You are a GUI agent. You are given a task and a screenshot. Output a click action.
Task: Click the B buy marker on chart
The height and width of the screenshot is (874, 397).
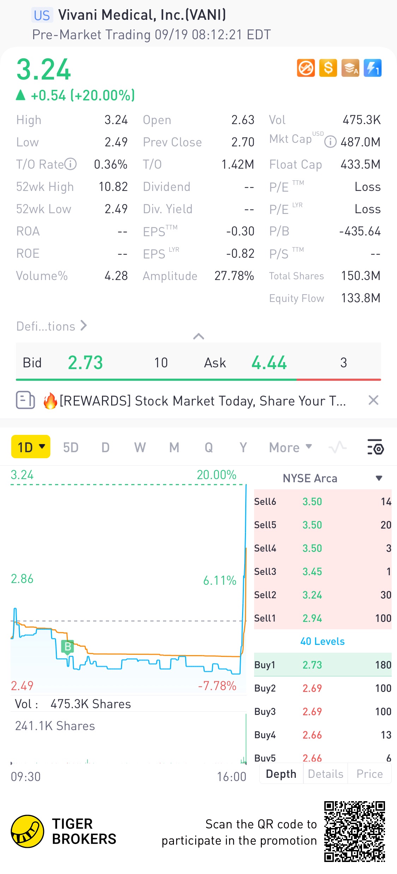coord(67,647)
